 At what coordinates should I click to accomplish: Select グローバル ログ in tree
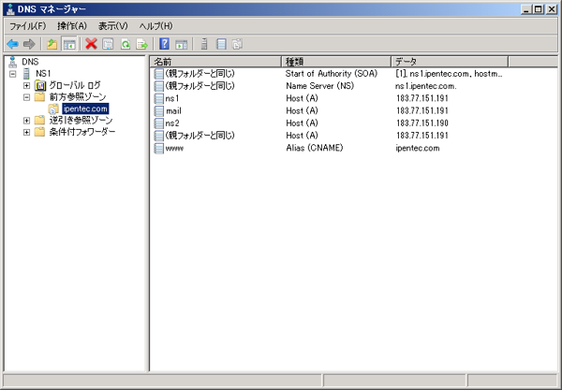tap(75, 85)
